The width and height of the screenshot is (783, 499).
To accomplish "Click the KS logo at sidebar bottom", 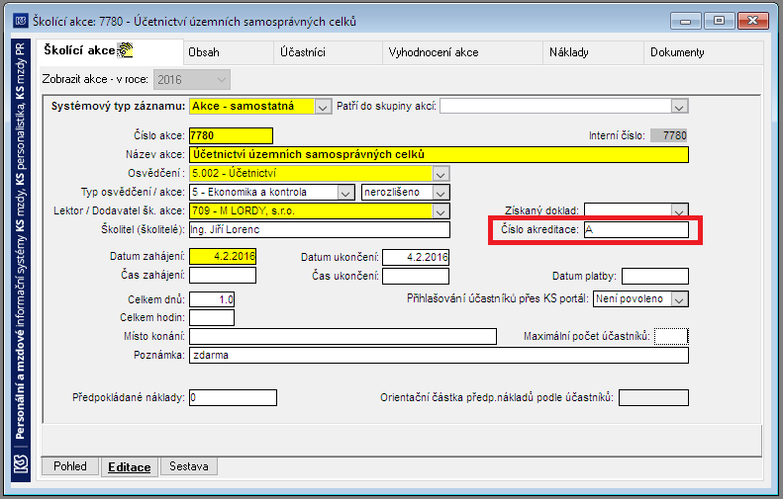I will click(21, 463).
